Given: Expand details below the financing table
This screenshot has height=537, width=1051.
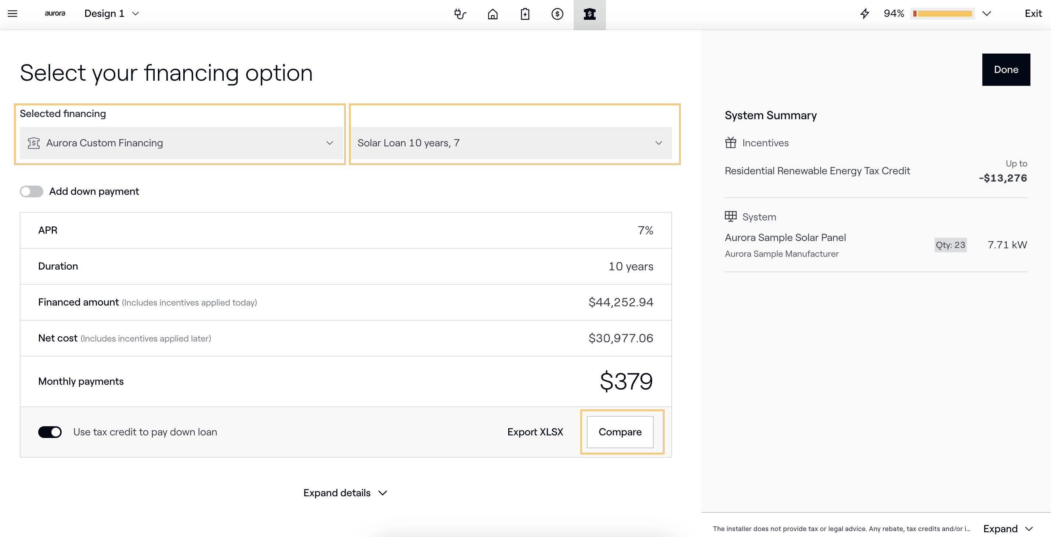Looking at the screenshot, I should tap(345, 493).
